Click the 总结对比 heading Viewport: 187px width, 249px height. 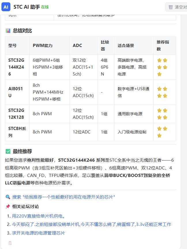point(22,31)
